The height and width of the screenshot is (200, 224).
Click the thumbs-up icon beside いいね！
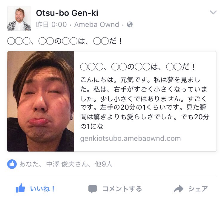(x=20, y=188)
